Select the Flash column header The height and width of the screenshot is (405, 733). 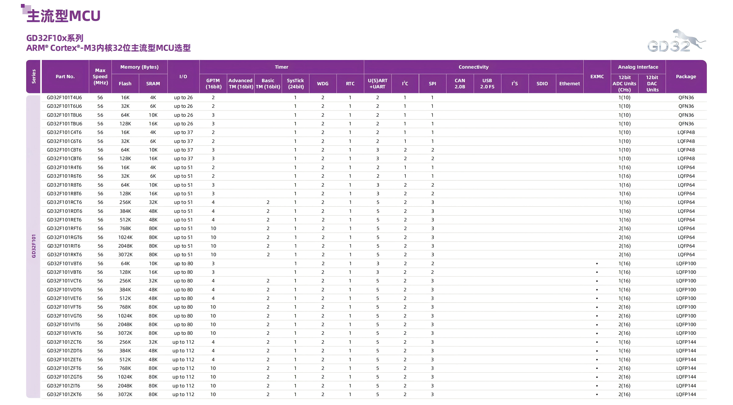click(x=125, y=83)
